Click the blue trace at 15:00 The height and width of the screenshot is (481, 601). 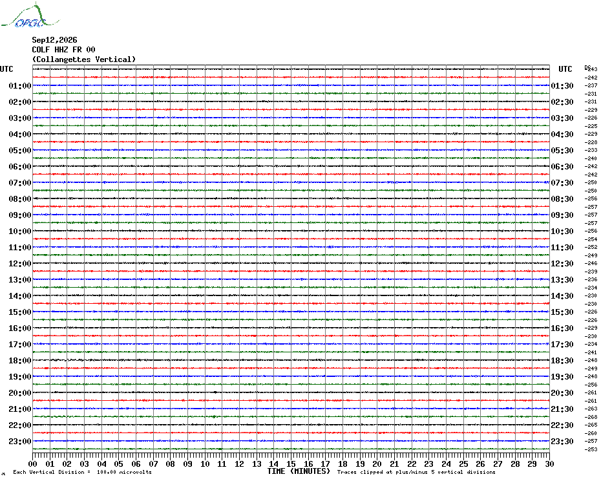[x=291, y=312]
